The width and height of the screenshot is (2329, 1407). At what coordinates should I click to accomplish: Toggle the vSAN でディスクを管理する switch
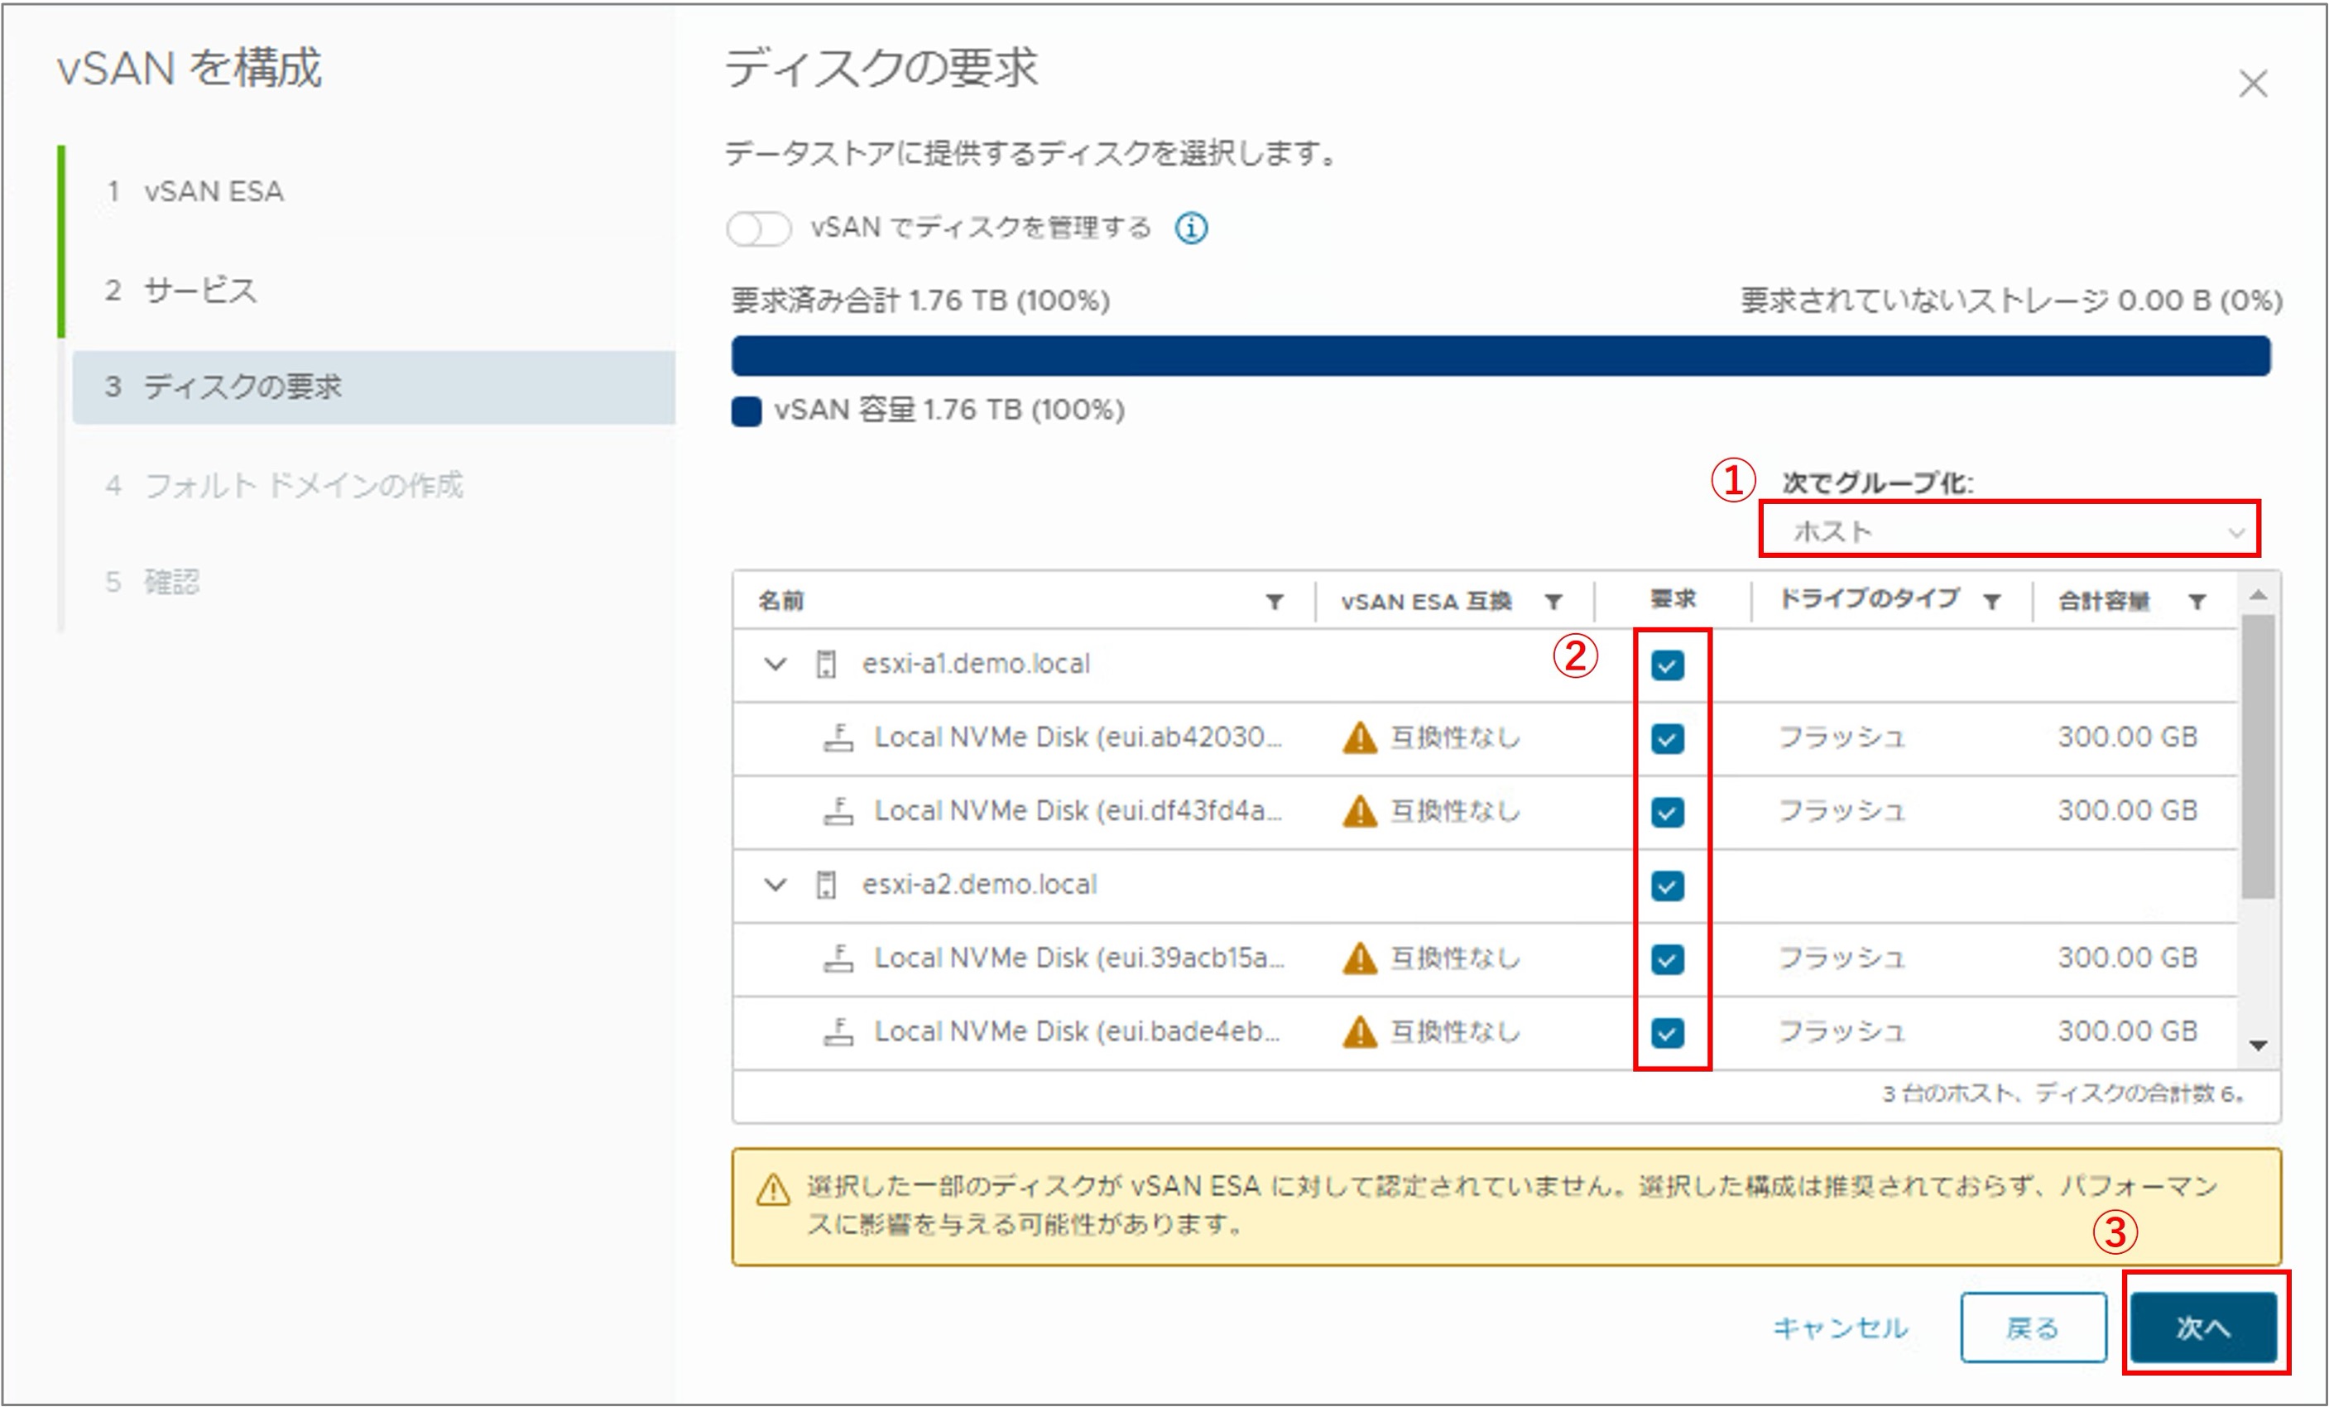759,228
